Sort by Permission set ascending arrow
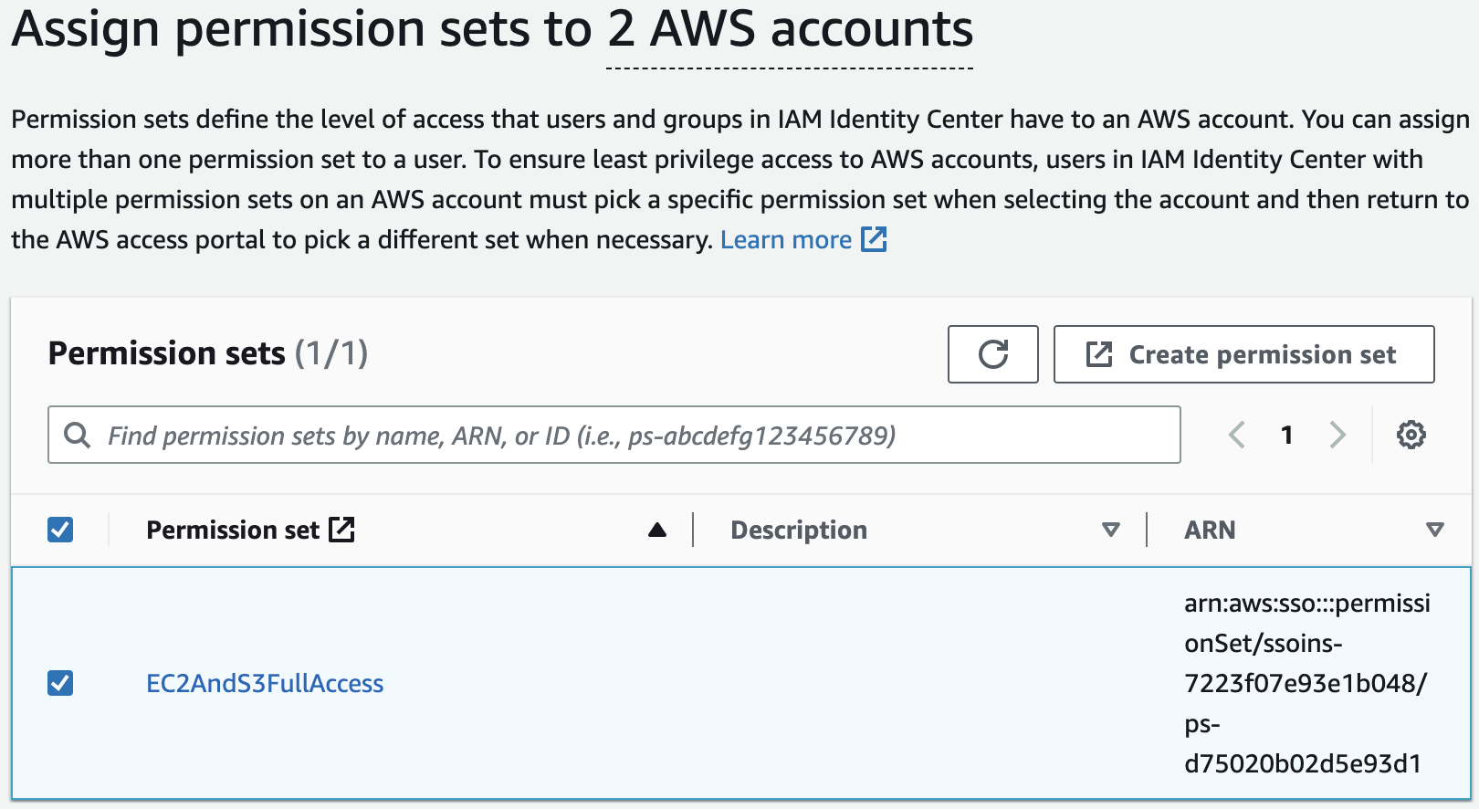Image resolution: width=1479 pixels, height=809 pixels. (x=656, y=530)
